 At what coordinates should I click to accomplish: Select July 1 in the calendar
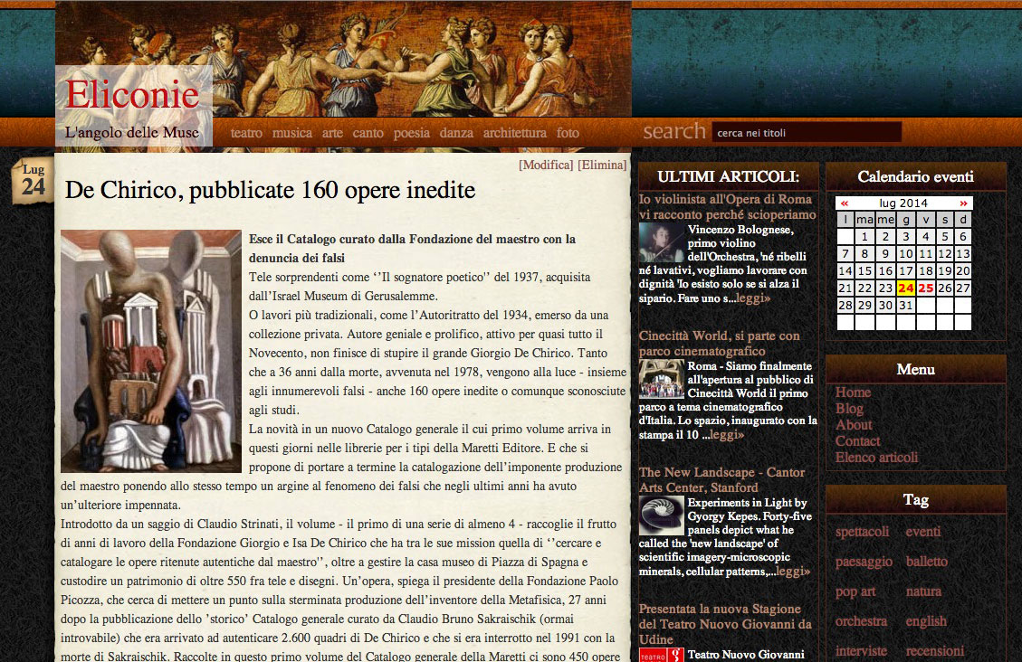(x=864, y=236)
